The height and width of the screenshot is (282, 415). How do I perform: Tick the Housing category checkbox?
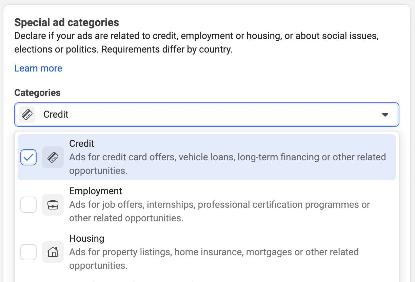28,252
